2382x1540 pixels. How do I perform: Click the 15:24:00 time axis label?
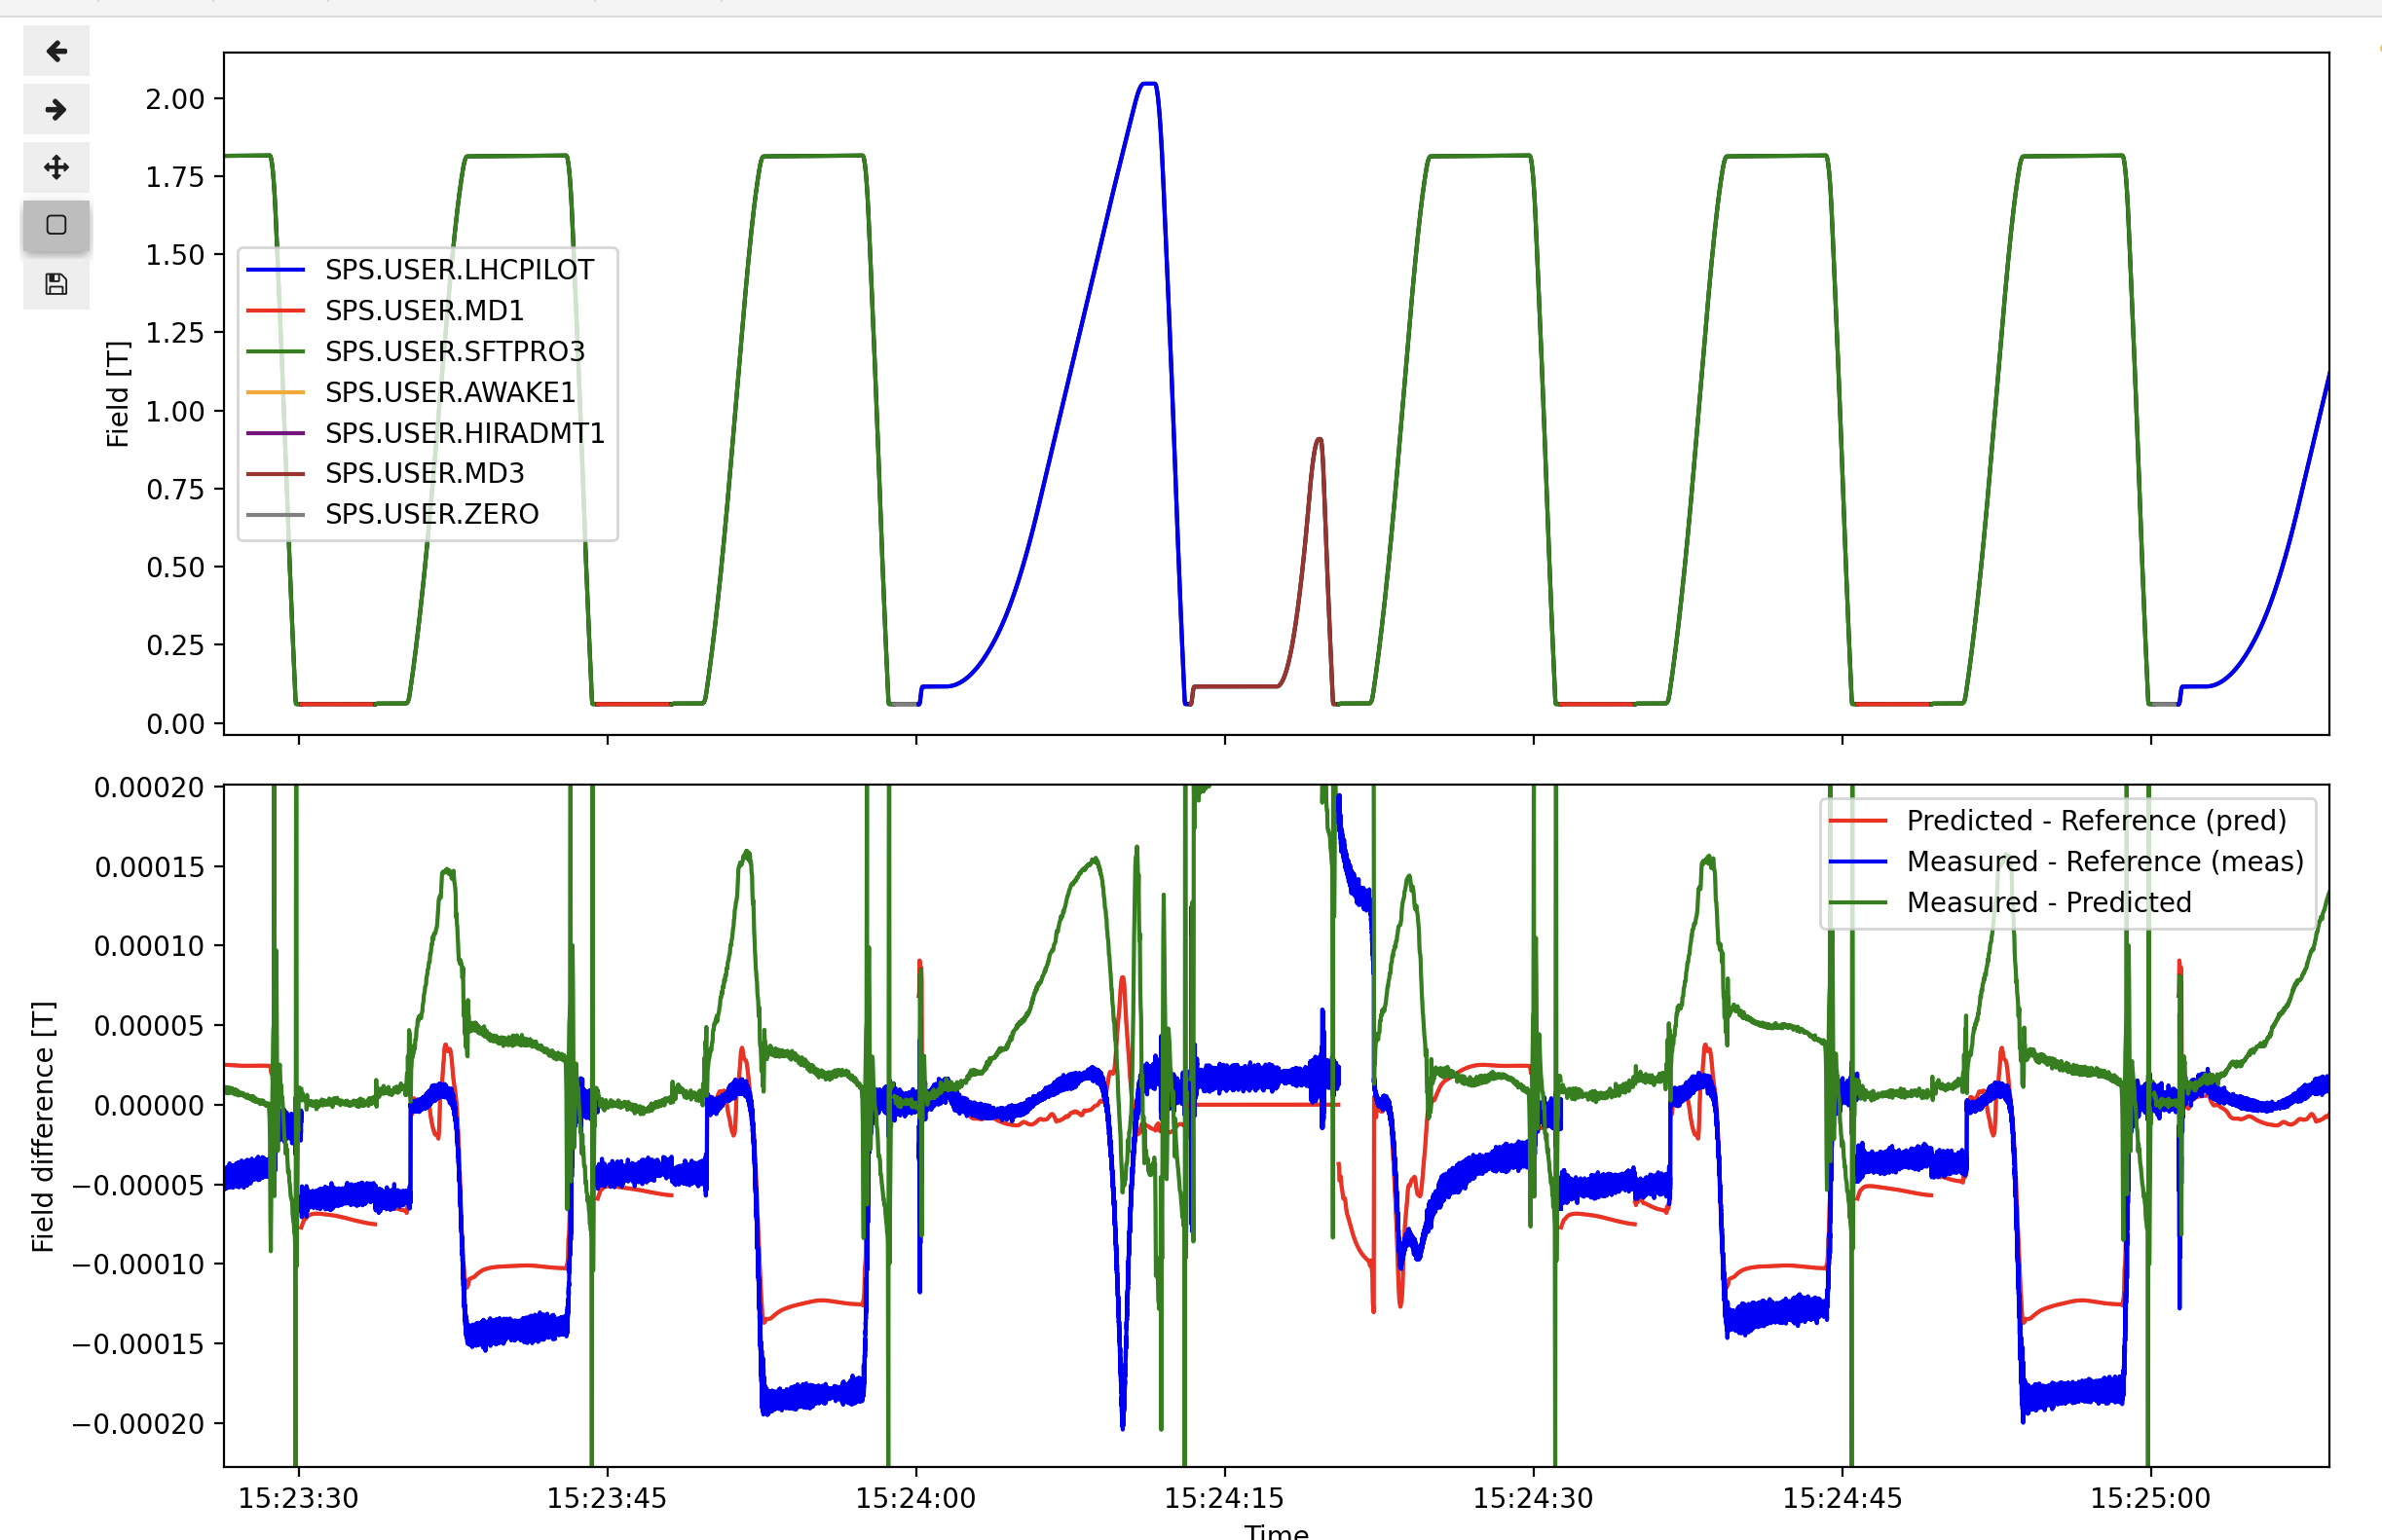(x=914, y=1498)
